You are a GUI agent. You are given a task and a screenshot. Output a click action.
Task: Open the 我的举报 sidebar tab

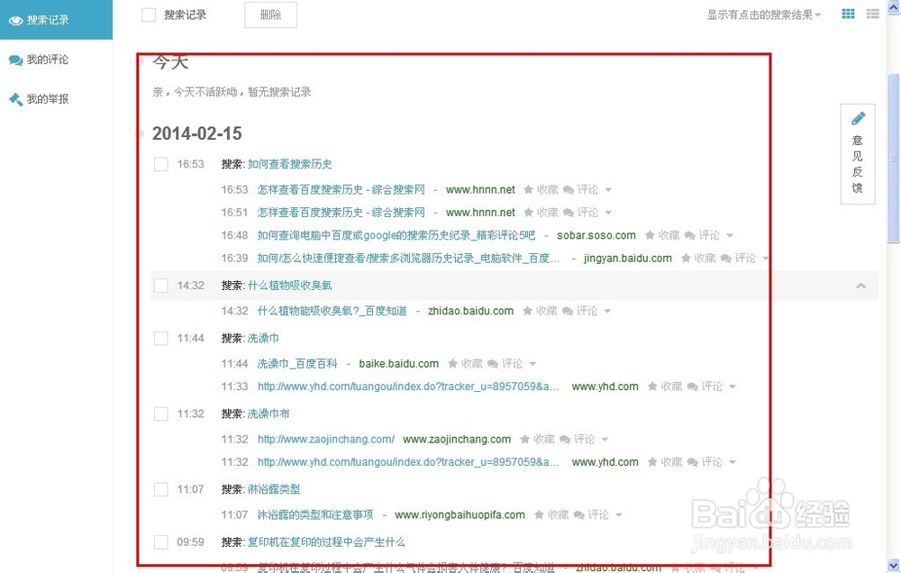point(39,99)
